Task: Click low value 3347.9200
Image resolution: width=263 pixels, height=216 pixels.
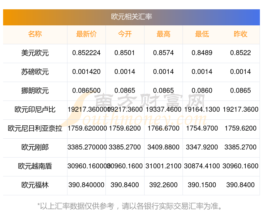Action: click(202, 147)
